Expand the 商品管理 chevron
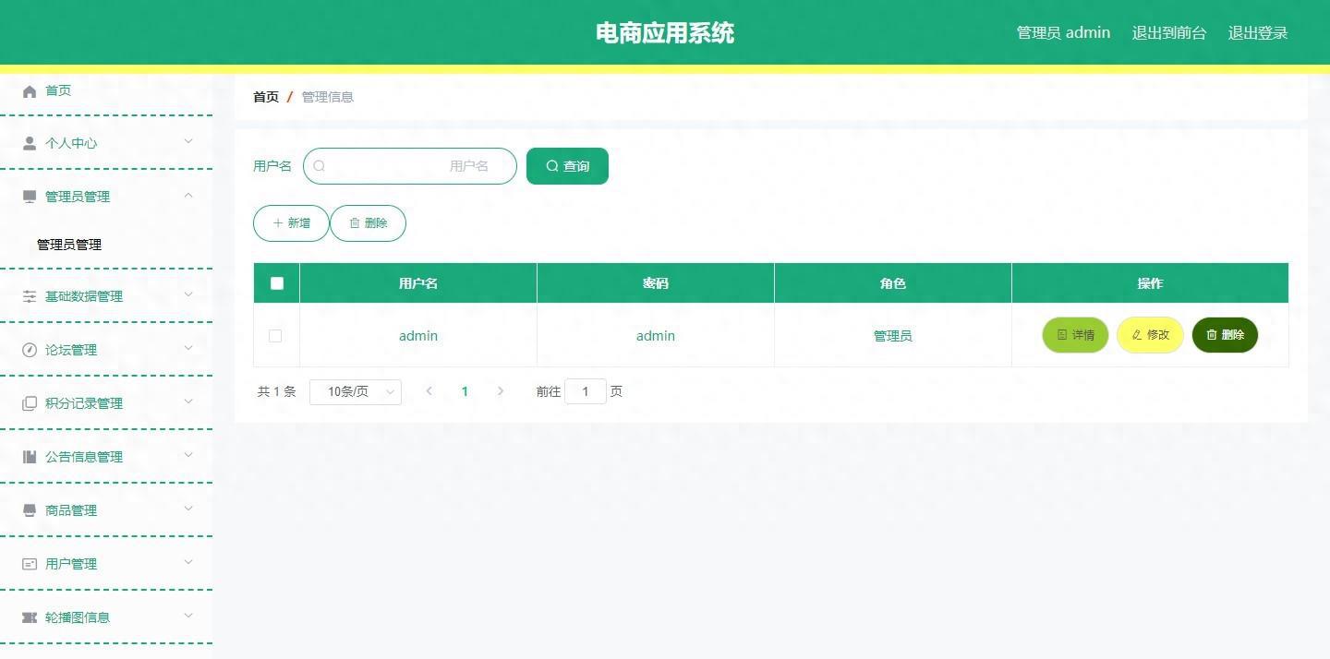 point(188,509)
